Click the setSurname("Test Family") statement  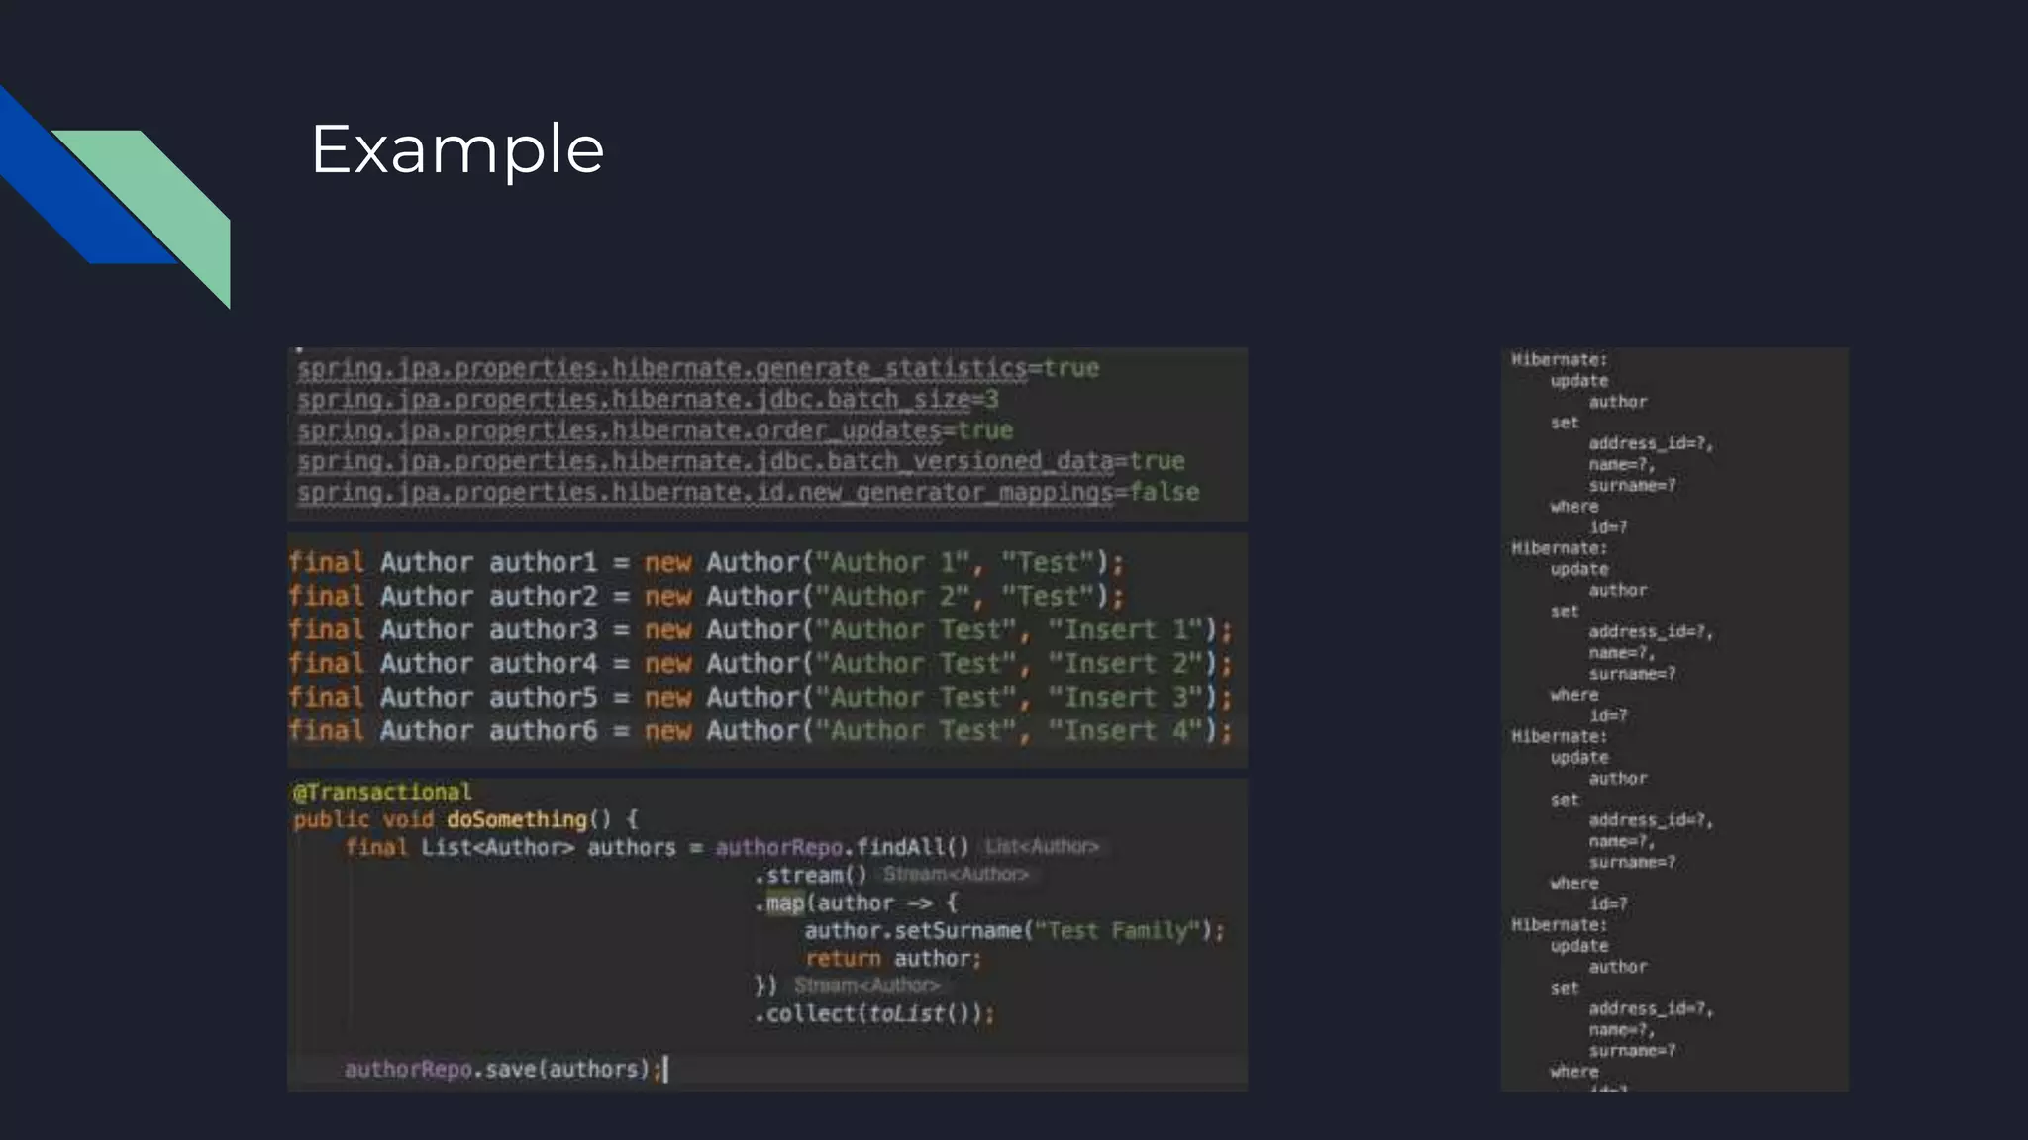[x=1013, y=930]
